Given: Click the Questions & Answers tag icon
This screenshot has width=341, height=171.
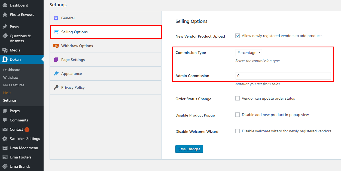Looking at the screenshot, I should (5, 36).
